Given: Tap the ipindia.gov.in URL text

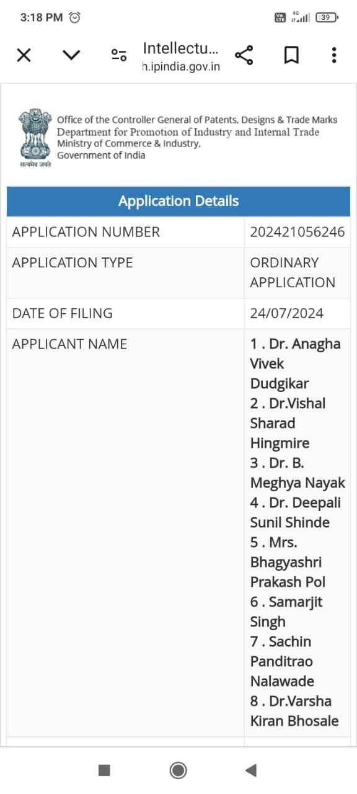Looking at the screenshot, I should point(181,66).
